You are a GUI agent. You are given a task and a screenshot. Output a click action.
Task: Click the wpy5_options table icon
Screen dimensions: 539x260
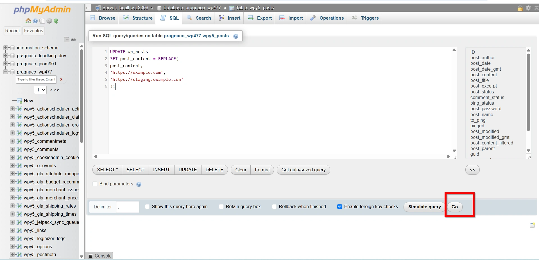pos(19,247)
